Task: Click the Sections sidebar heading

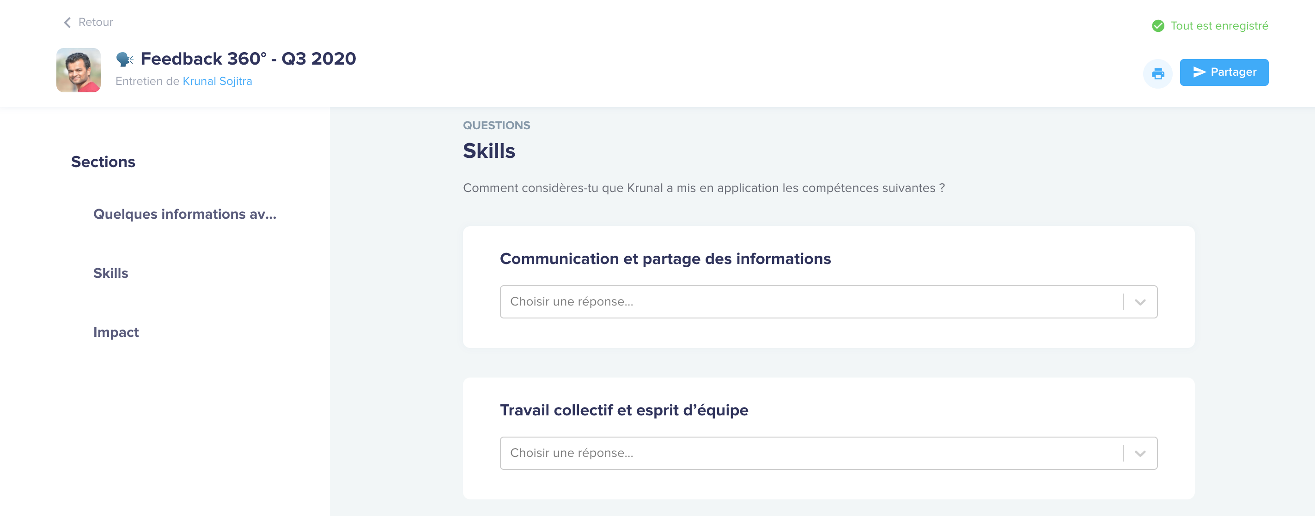Action: click(x=103, y=162)
